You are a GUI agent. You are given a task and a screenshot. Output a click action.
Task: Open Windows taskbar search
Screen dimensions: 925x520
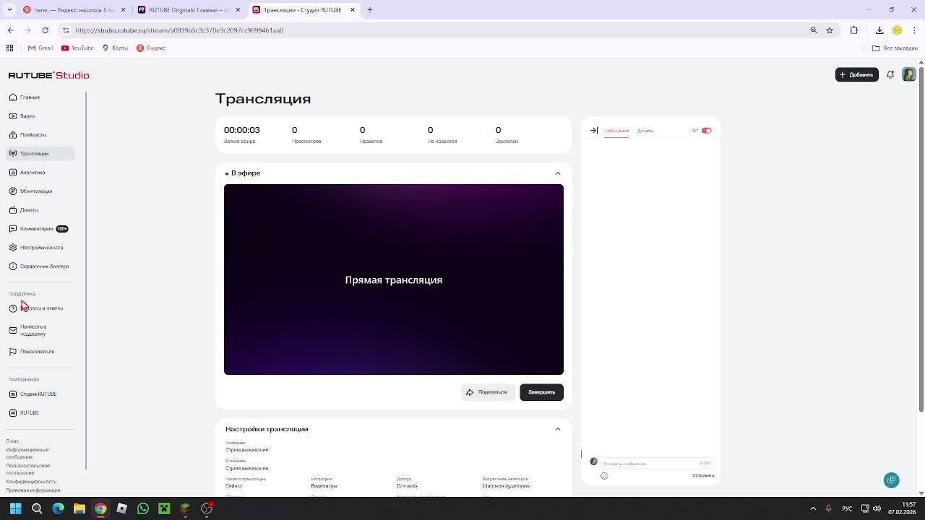37,508
